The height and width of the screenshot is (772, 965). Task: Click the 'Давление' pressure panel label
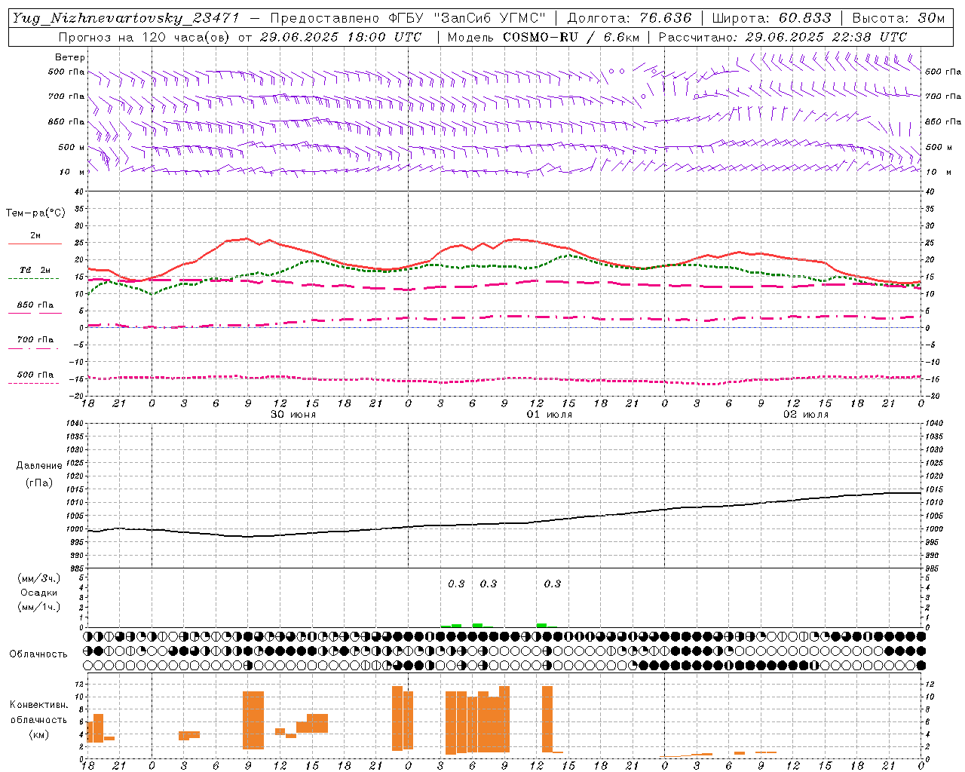coord(38,466)
